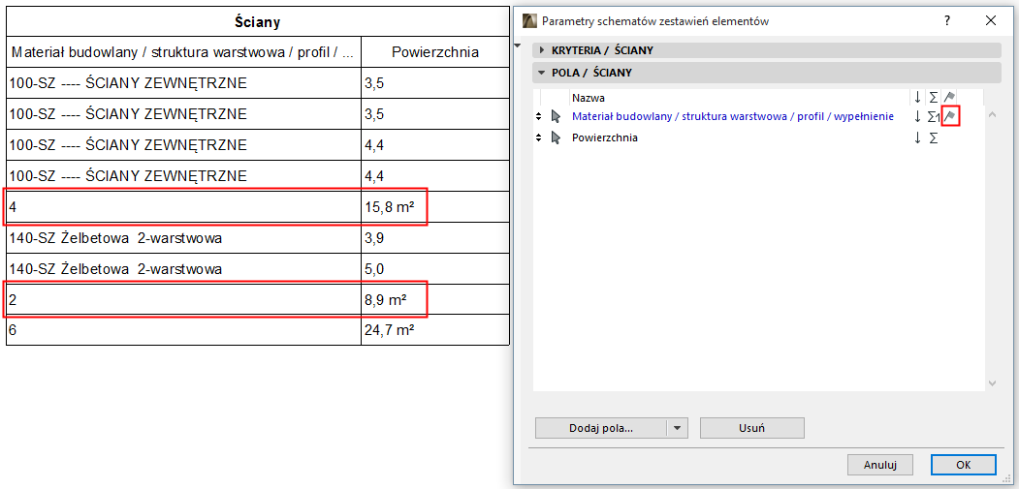The height and width of the screenshot is (489, 1019).
Task: Click the 15,8 m² subtotal cell
Action: 435,207
